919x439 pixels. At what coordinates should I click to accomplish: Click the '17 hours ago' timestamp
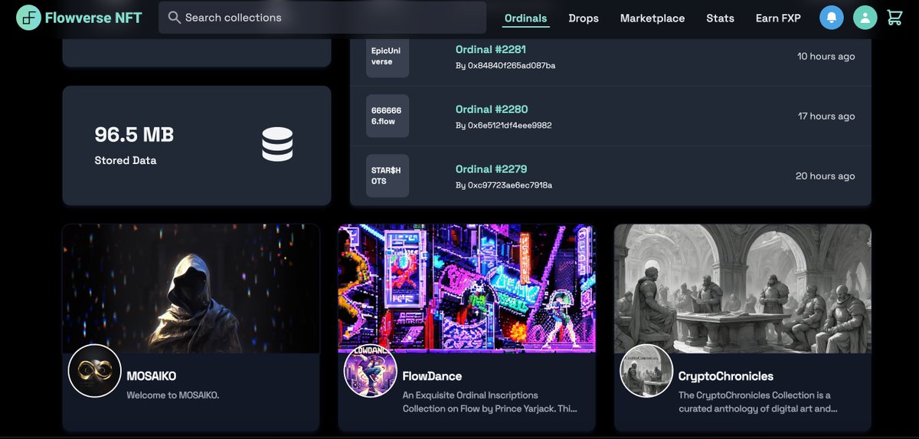826,116
